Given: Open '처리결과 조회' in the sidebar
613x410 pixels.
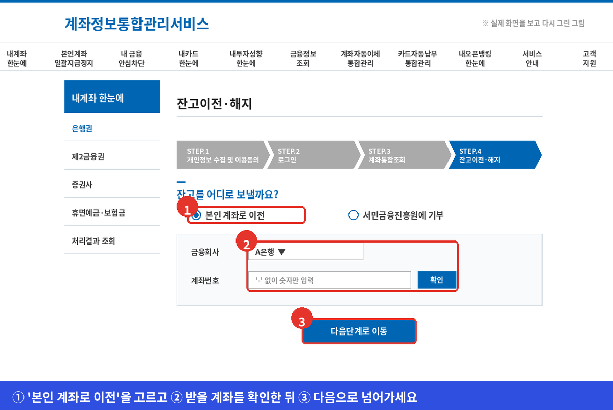Looking at the screenshot, I should (x=112, y=241).
